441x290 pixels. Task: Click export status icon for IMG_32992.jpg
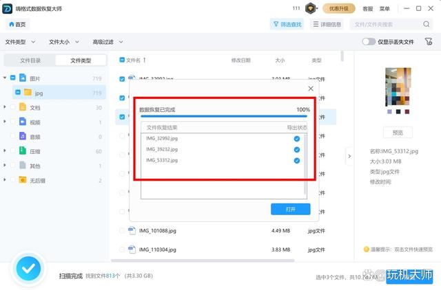297,139
